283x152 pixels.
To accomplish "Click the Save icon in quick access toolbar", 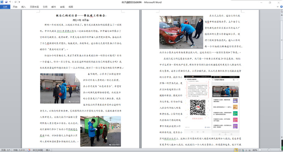I will click(x=6, y=2).
